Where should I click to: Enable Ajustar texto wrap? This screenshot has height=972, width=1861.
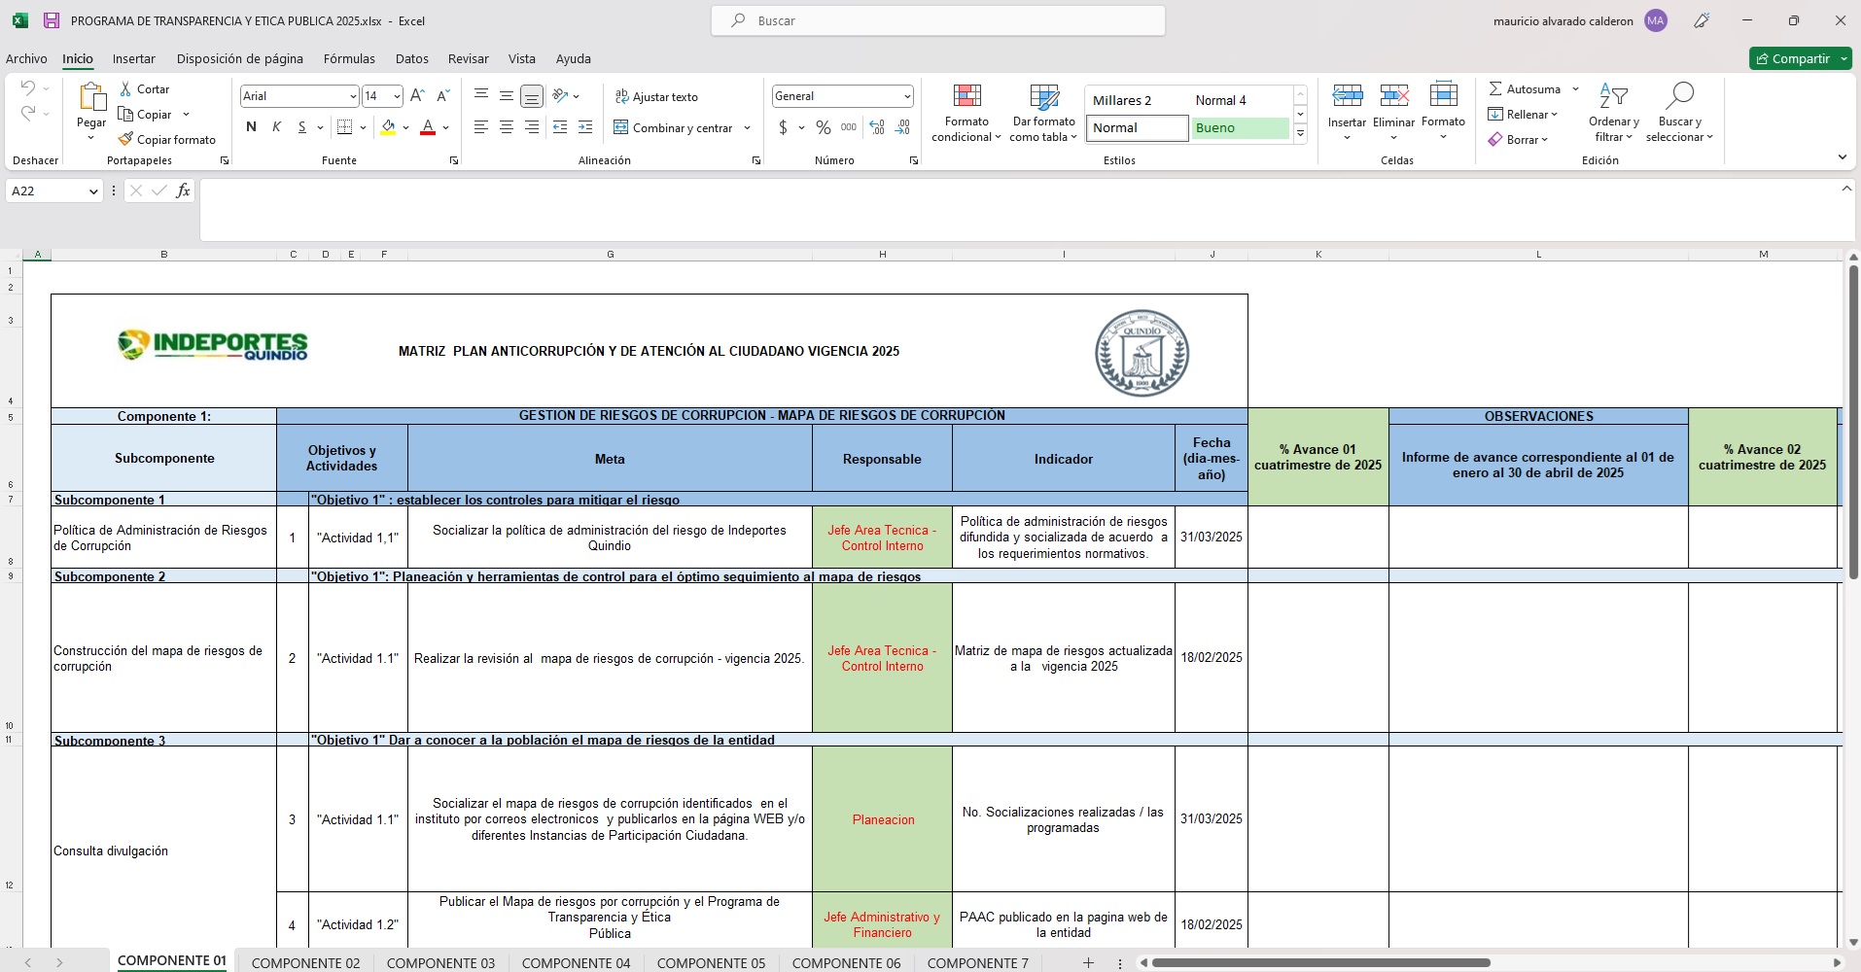656,96
